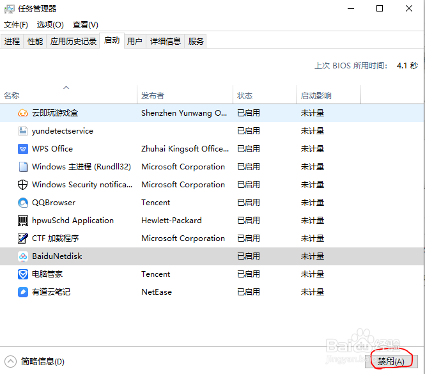The height and width of the screenshot is (374, 425).
Task: Collapse to 简略信息 with the arrow icon
Action: pyautogui.click(x=11, y=361)
